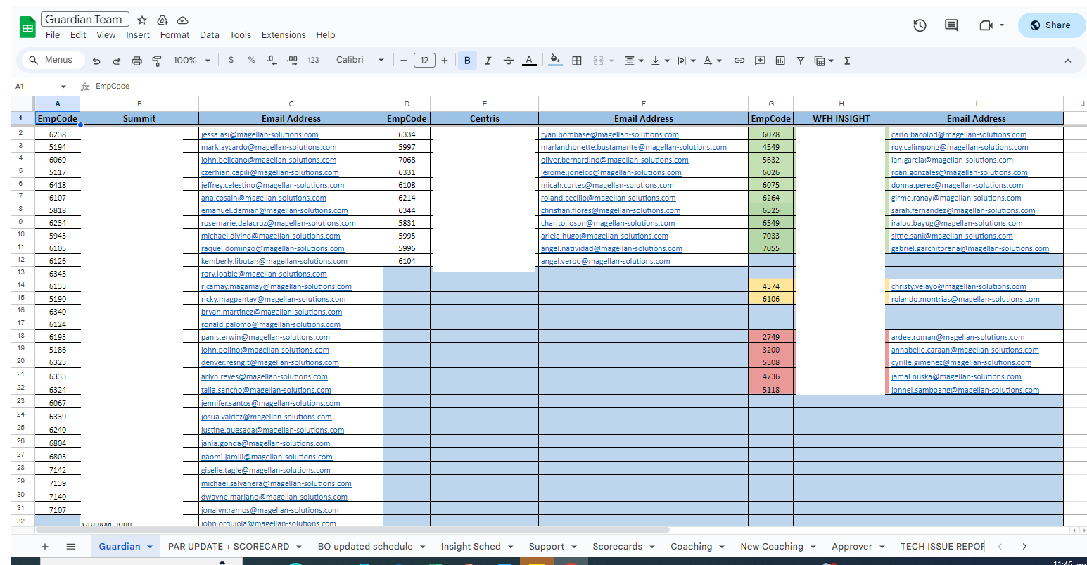The height and width of the screenshot is (565, 1087).
Task: Open the Format menu
Action: click(174, 35)
